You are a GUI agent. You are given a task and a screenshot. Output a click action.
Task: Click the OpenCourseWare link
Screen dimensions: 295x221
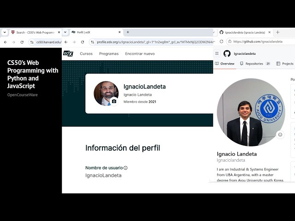23,95
